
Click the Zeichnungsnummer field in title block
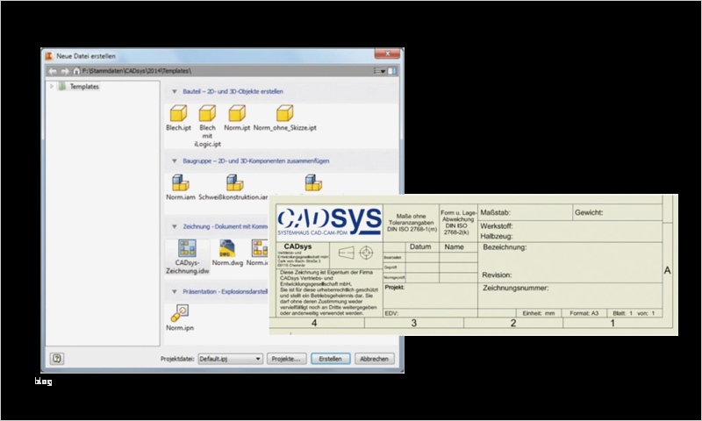click(569, 296)
